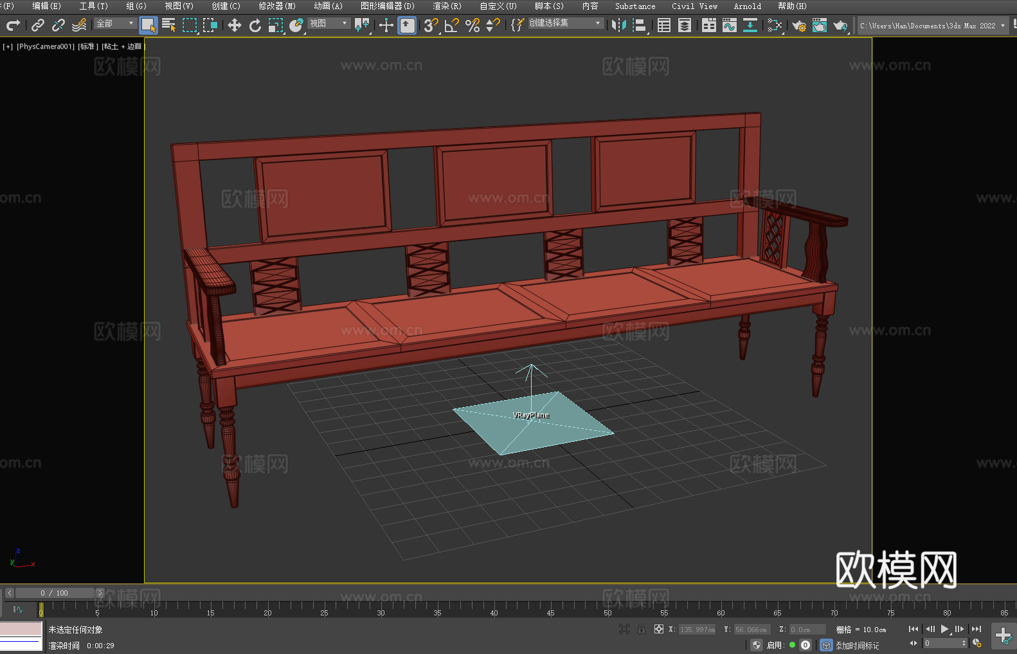Go to the start frame
1017x654 pixels.
click(x=914, y=629)
